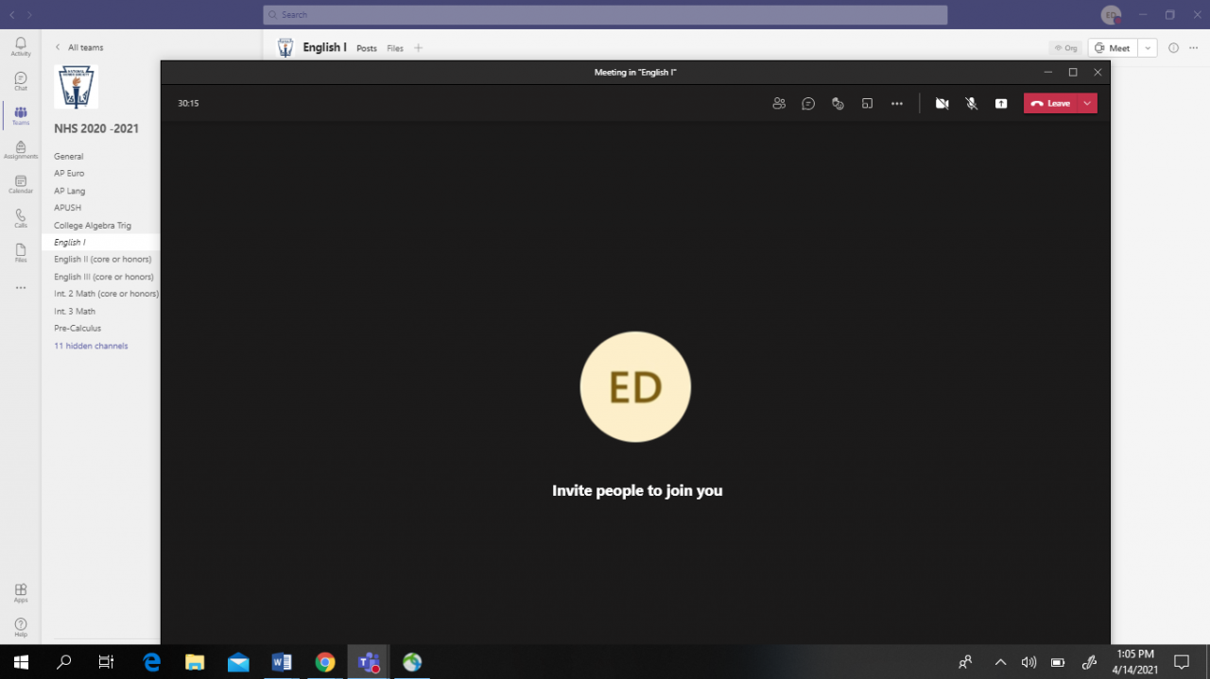
Task: Open channel info icon
Action: pos(1174,48)
